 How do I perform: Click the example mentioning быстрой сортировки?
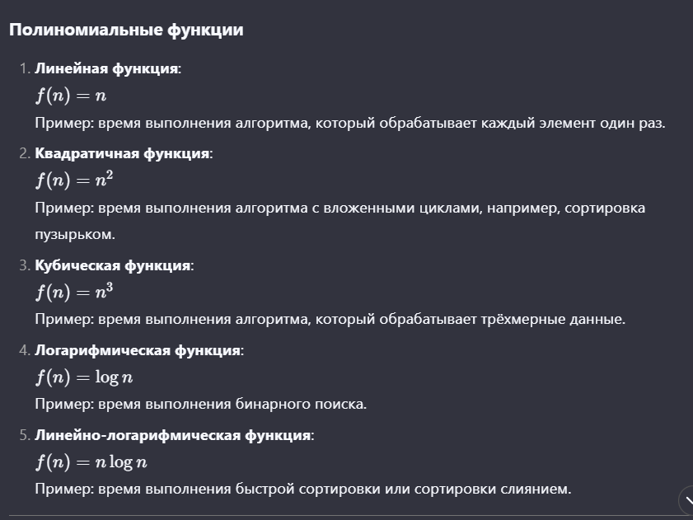pyautogui.click(x=303, y=489)
